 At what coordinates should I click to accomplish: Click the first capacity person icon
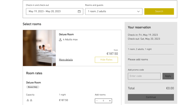click(x=28, y=100)
